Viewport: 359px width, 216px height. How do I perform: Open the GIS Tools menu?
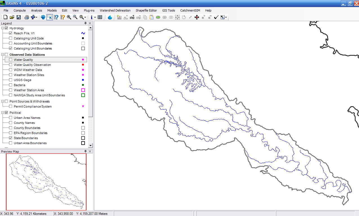[x=168, y=10]
